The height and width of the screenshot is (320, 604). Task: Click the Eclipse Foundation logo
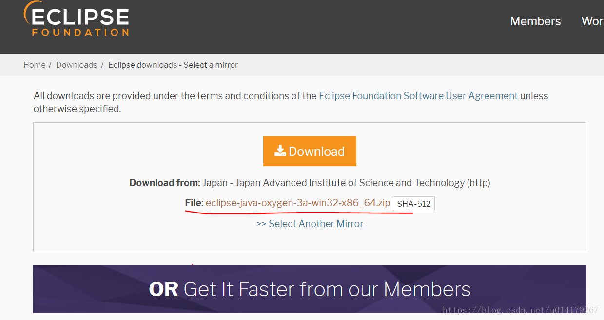[77, 18]
